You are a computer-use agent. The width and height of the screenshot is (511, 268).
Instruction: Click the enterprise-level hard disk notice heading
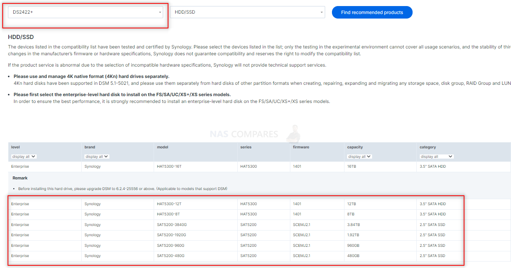click(x=122, y=95)
